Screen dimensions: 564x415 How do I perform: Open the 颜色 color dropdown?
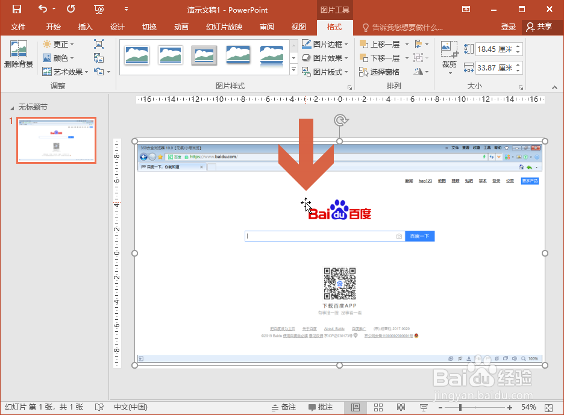[58, 58]
